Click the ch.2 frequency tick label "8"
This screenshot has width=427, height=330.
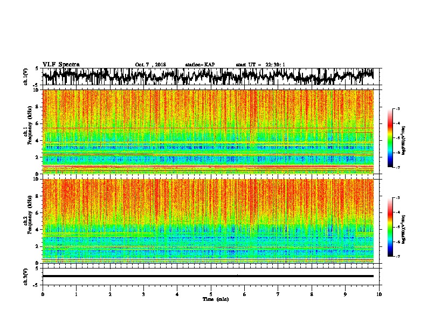[x=37, y=196]
